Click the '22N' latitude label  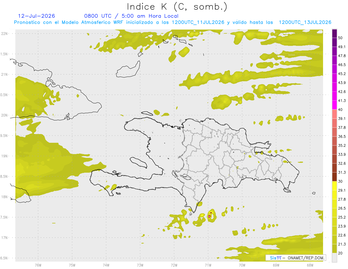click(x=5, y=34)
